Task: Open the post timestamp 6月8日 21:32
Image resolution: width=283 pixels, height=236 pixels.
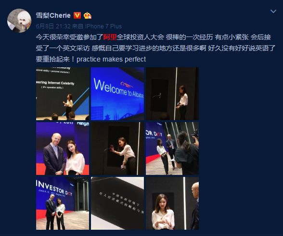Action: pos(53,26)
